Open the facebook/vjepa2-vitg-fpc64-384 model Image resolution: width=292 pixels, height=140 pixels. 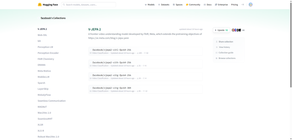[112, 88]
